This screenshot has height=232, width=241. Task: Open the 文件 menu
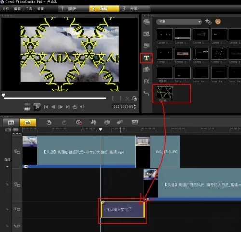[x=6, y=9]
